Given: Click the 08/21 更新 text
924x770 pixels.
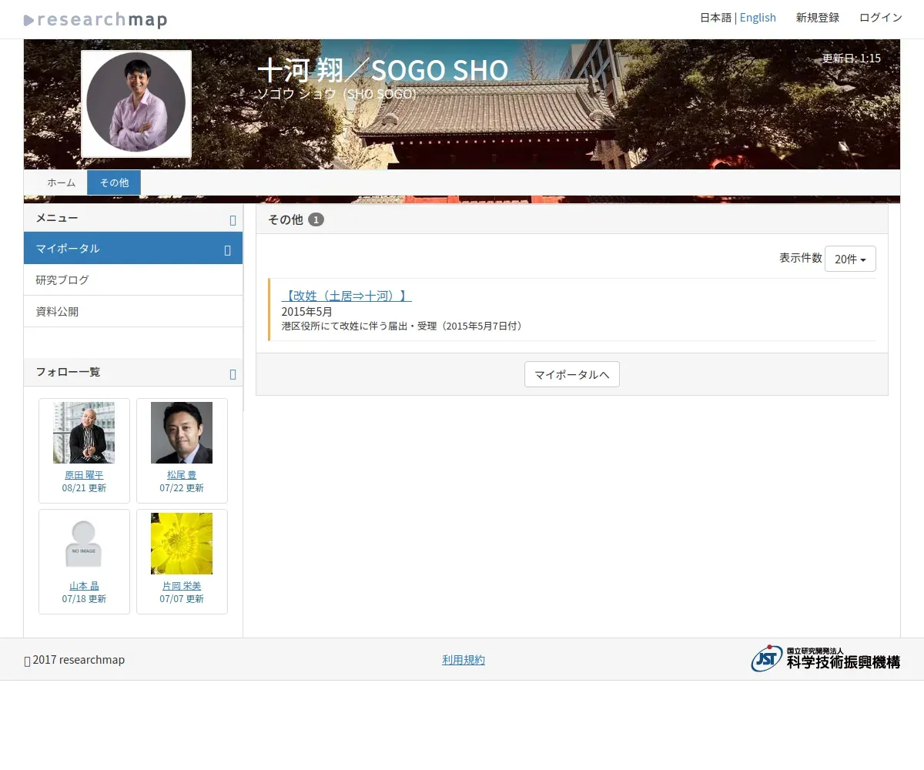Looking at the screenshot, I should [84, 488].
